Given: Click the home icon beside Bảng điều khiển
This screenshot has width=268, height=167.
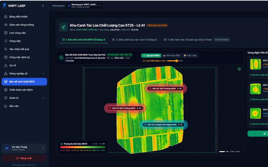Looking at the screenshot, I should coord(6,16).
